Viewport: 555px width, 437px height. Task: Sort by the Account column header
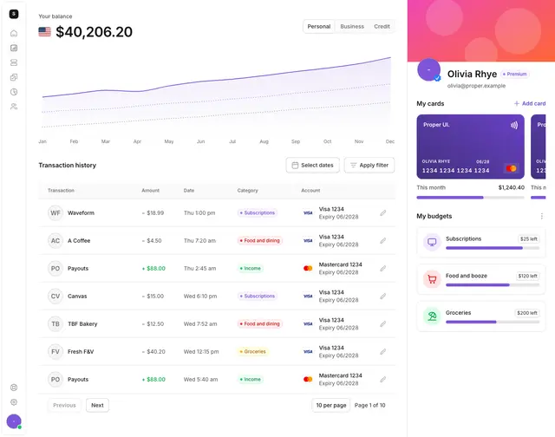pyautogui.click(x=310, y=191)
